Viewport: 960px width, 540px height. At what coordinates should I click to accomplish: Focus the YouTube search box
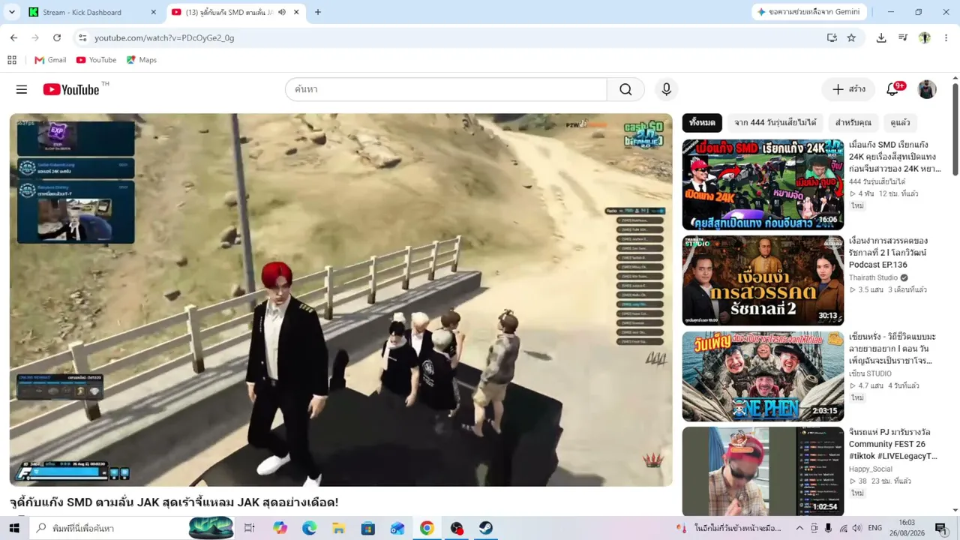click(x=445, y=89)
